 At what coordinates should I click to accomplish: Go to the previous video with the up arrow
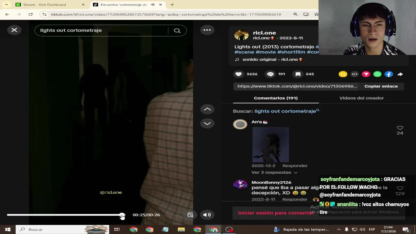[x=207, y=109]
